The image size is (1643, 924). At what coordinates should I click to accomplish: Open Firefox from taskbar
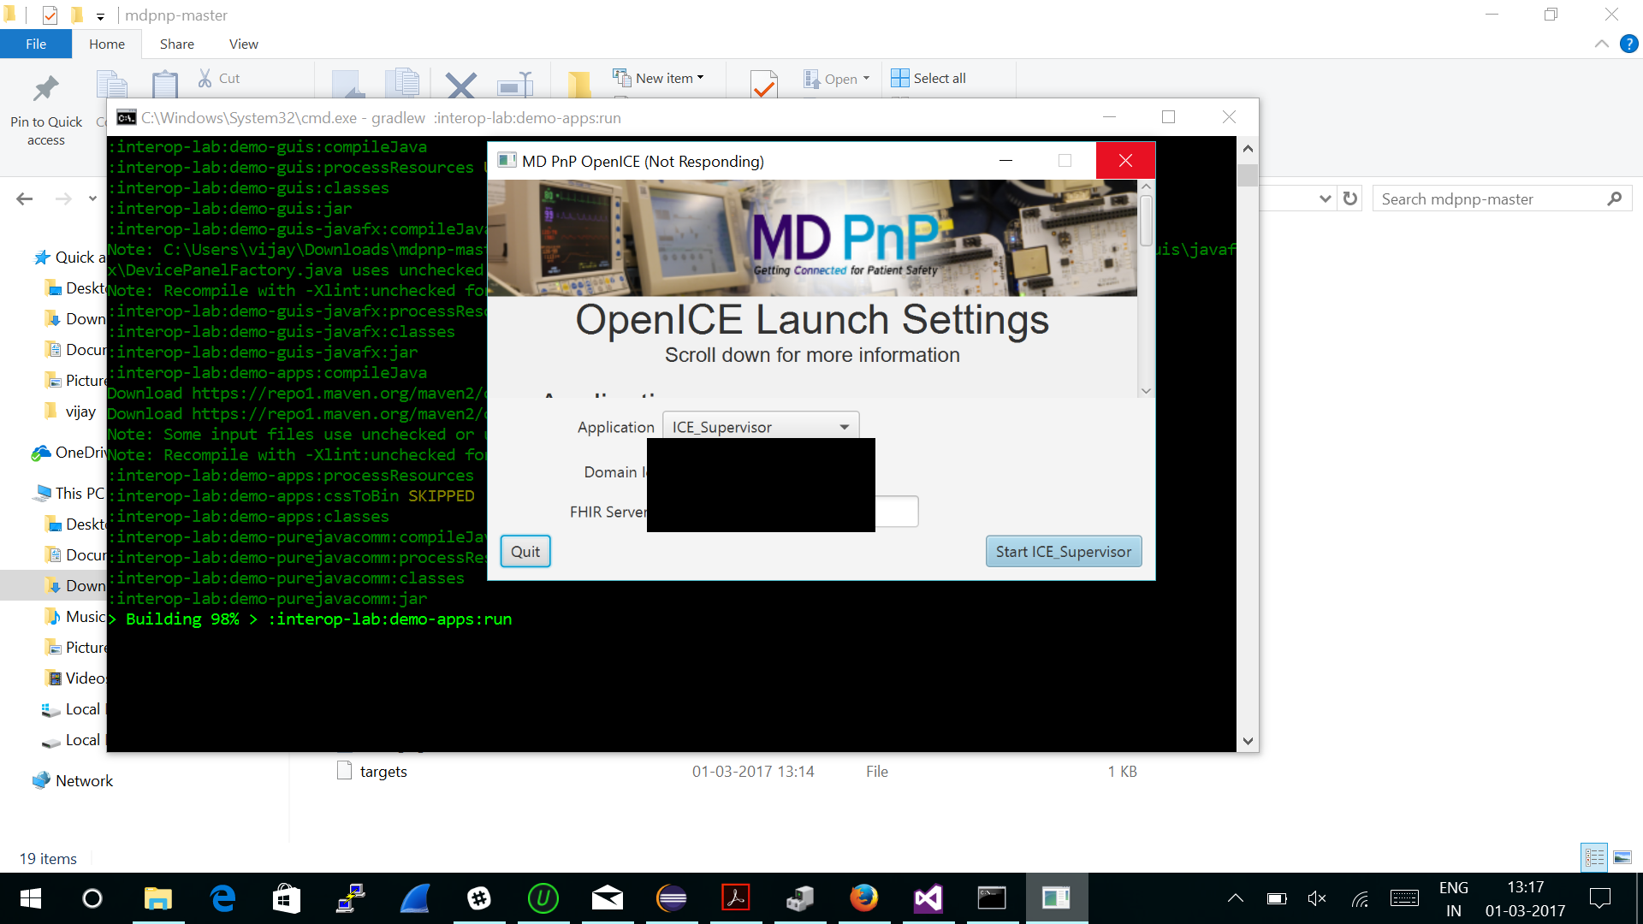(864, 898)
